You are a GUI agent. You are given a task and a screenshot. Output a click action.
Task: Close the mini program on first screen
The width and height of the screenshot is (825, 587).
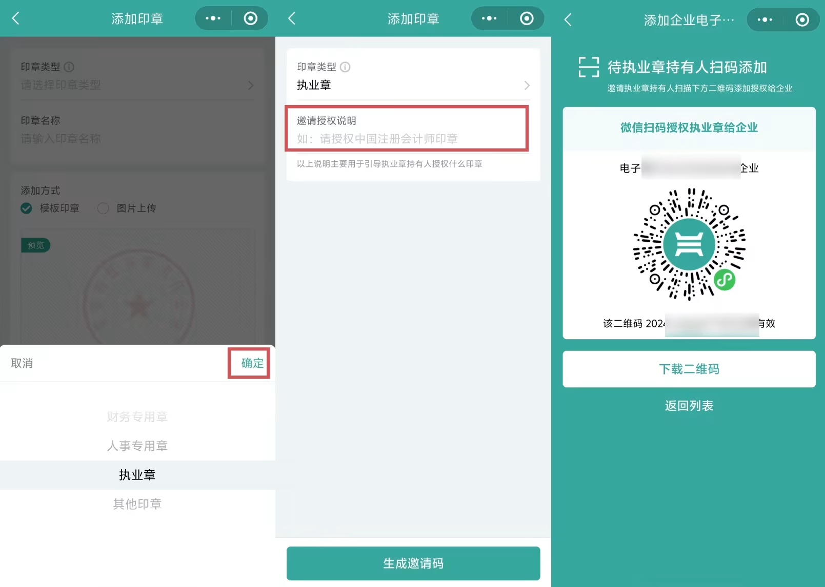[250, 18]
